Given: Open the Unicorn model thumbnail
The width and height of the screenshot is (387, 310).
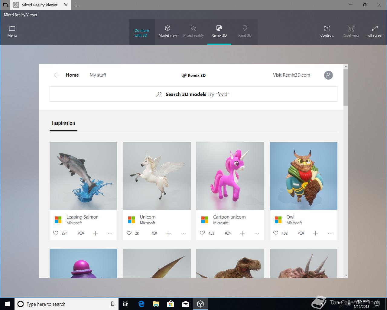Looking at the screenshot, I should pyautogui.click(x=157, y=176).
